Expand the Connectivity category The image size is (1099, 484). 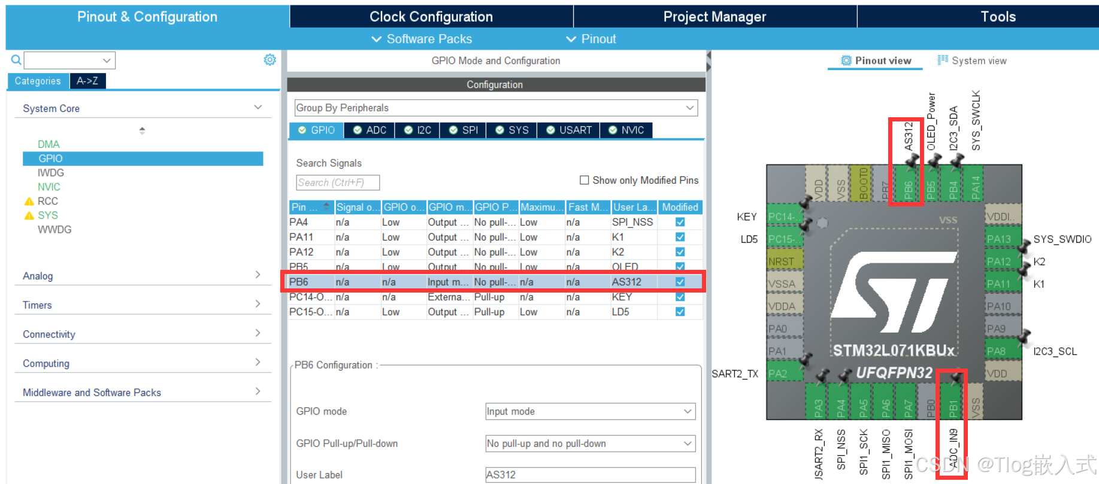[x=258, y=333]
